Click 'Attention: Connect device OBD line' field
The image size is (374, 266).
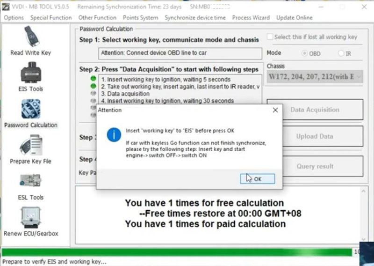(180, 53)
